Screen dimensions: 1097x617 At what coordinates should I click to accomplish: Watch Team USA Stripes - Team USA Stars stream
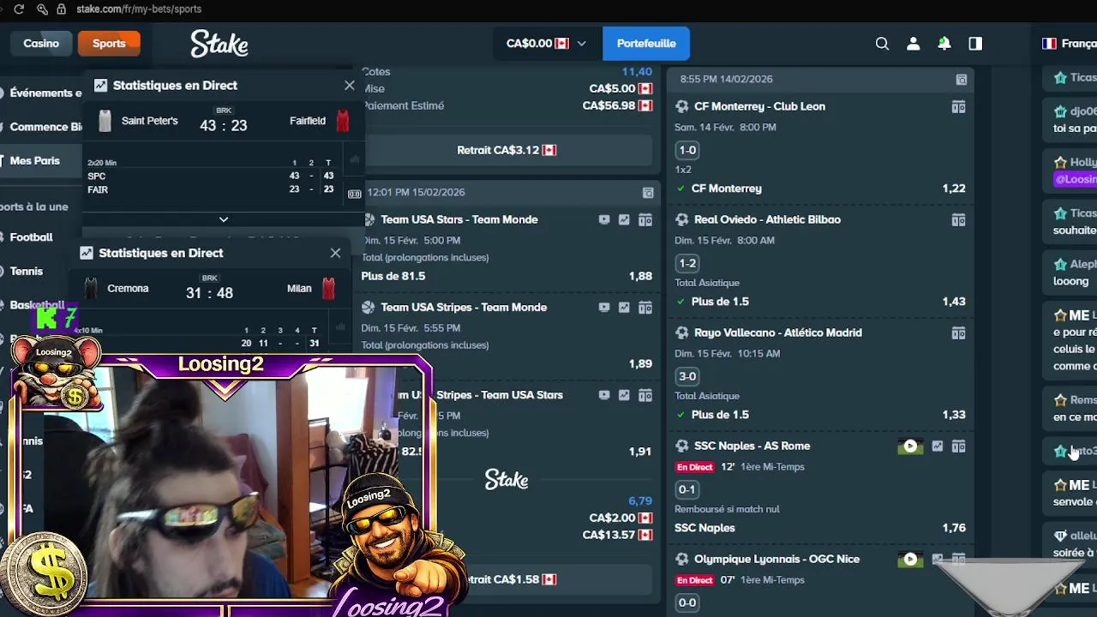[604, 395]
